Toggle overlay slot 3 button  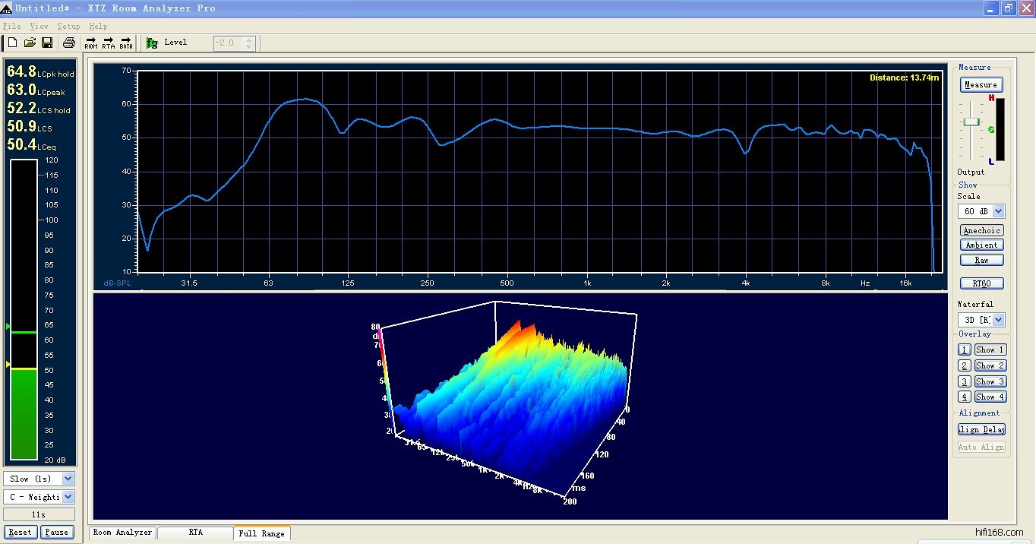click(964, 381)
